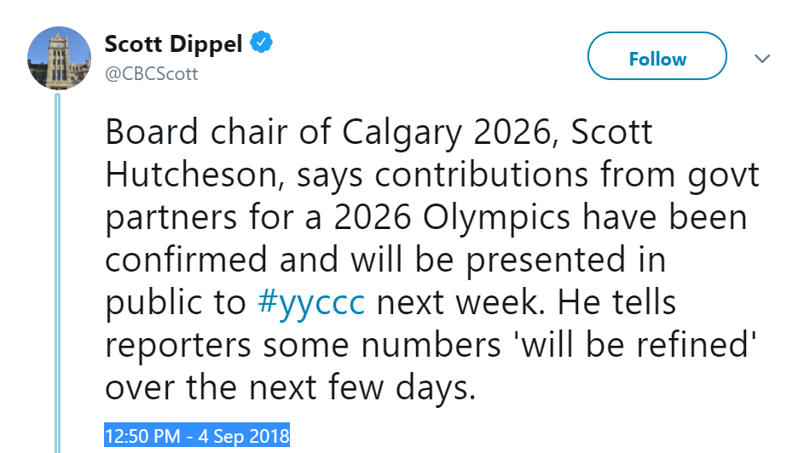
Task: Click "over the next few days." line
Action: tap(288, 388)
